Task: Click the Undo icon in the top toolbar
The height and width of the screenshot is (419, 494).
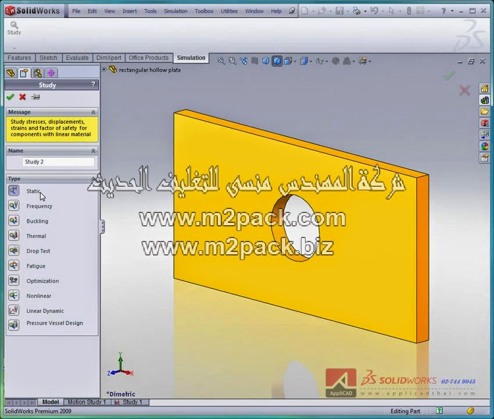Action: (x=374, y=11)
